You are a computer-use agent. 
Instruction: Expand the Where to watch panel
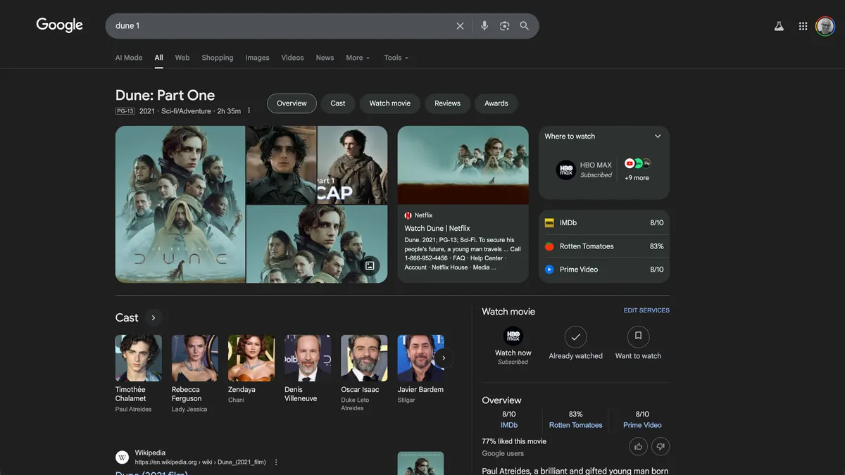[658, 137]
